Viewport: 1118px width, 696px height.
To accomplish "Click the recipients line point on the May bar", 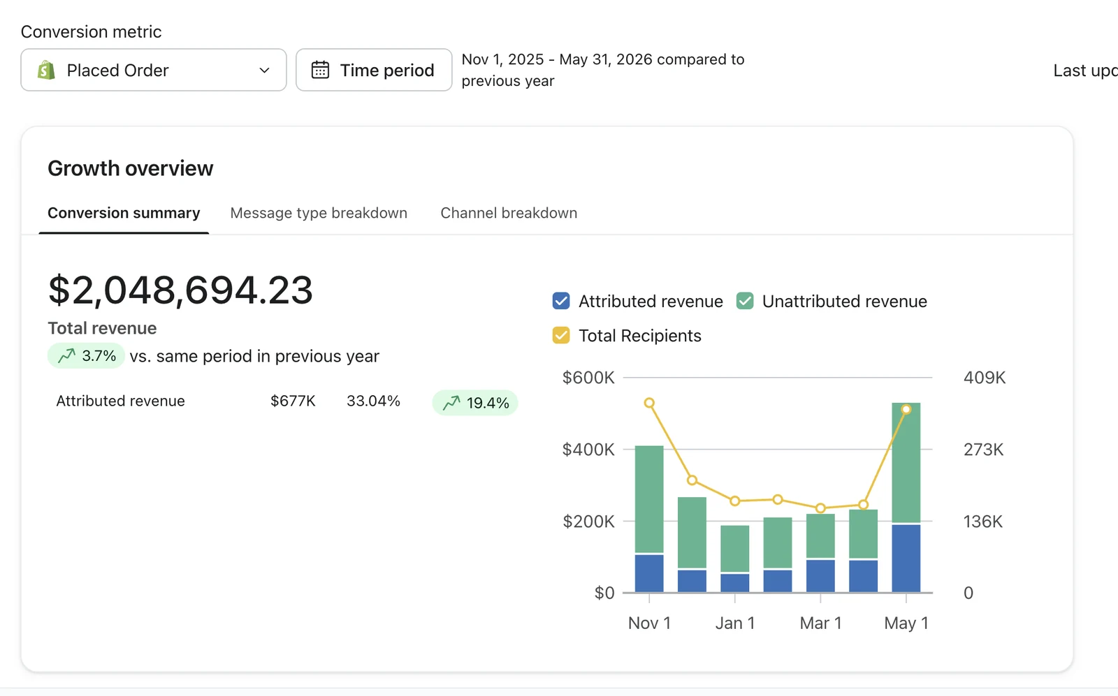I will click(x=906, y=410).
